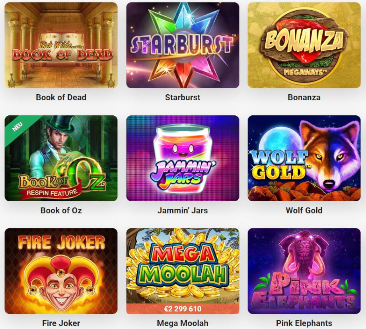The image size is (366, 329).
Task: Open the Wolf Gold game image
Action: pyautogui.click(x=304, y=158)
